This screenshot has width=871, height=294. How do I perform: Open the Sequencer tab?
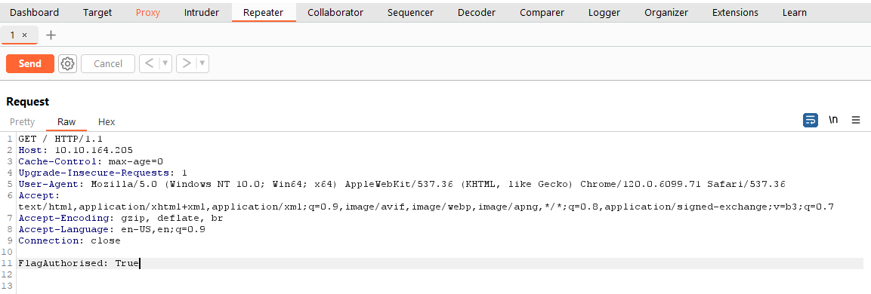click(410, 12)
